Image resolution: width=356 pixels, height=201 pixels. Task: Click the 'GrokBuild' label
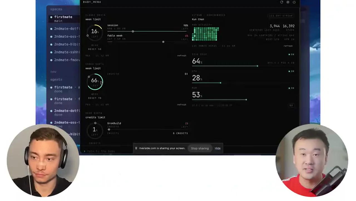pyautogui.click(x=114, y=123)
